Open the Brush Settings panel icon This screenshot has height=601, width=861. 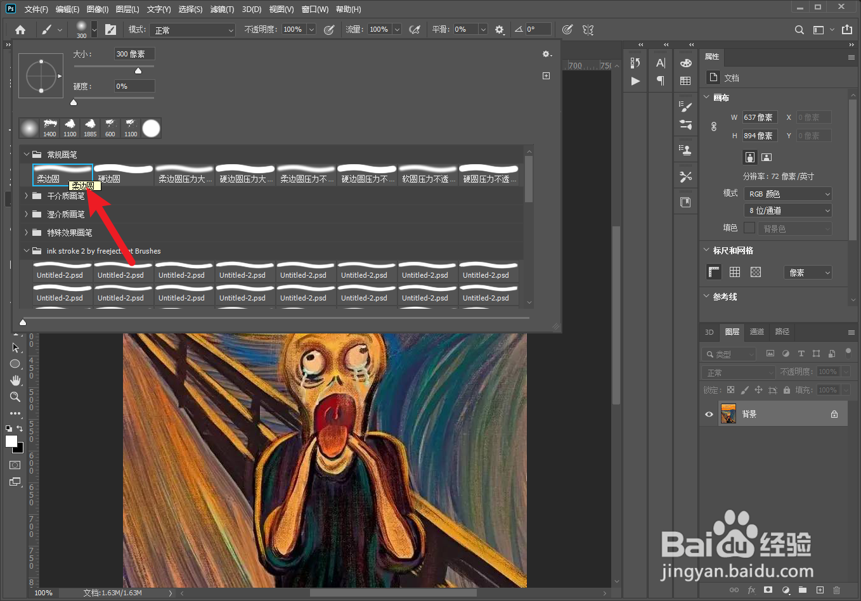pos(685,107)
